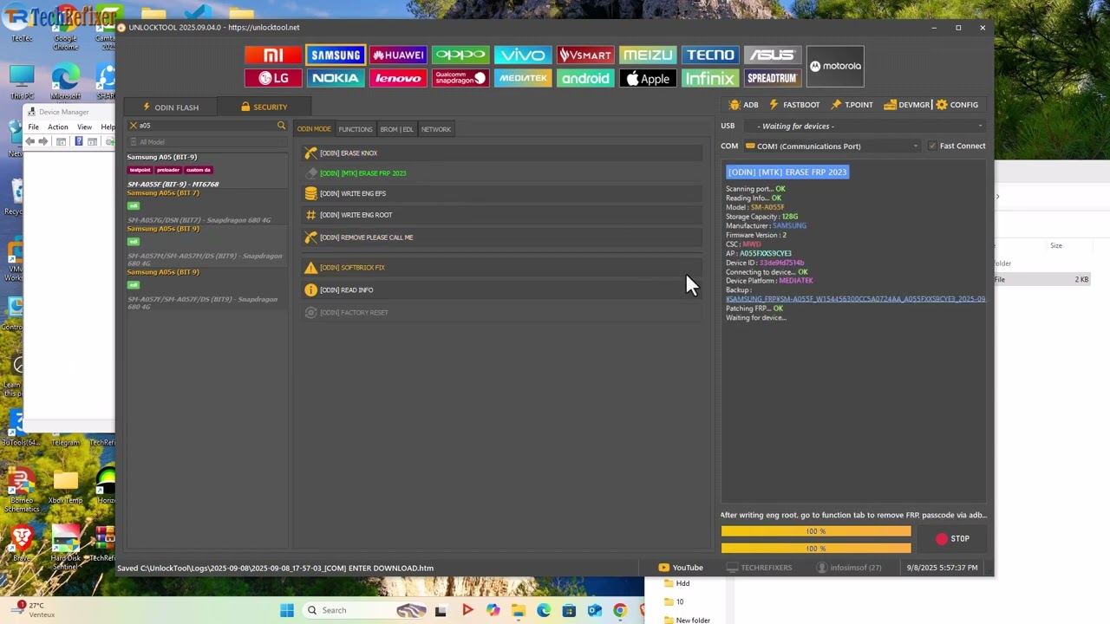Click the magnifier search icon in model filter
This screenshot has width=1110, height=624.
[x=281, y=126]
